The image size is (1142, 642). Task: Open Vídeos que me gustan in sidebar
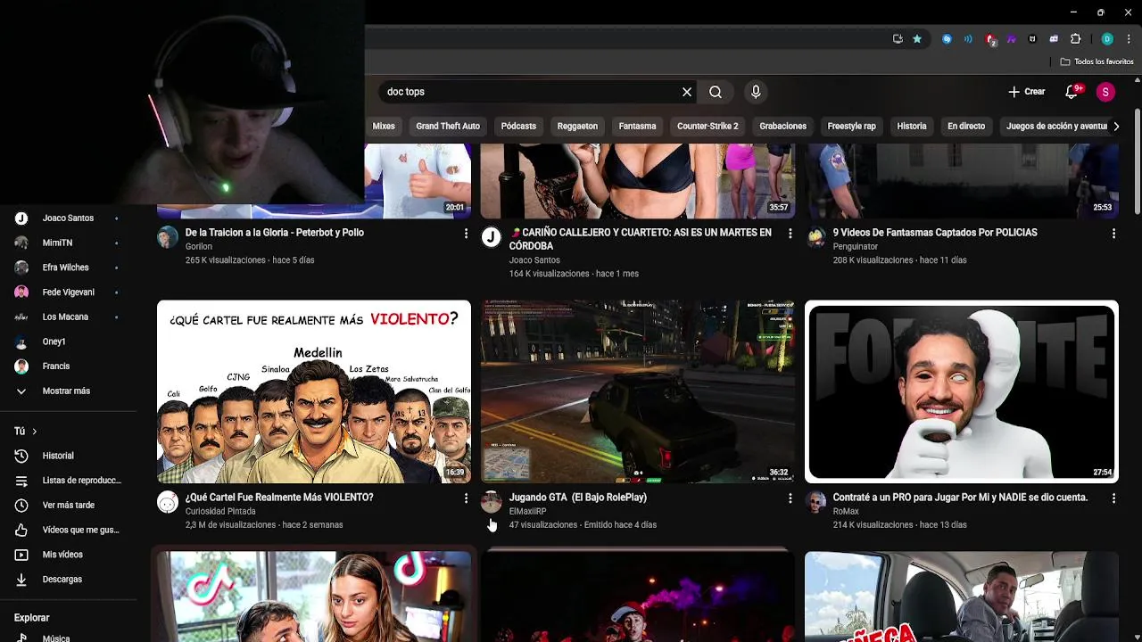click(x=68, y=531)
